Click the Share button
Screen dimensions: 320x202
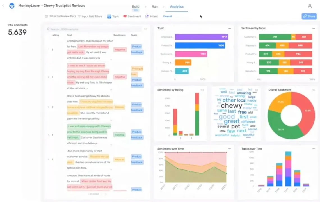pos(309,17)
